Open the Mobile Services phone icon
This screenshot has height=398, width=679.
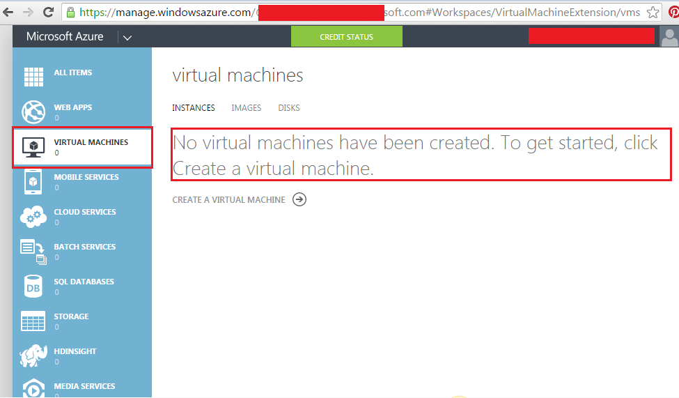click(x=33, y=182)
